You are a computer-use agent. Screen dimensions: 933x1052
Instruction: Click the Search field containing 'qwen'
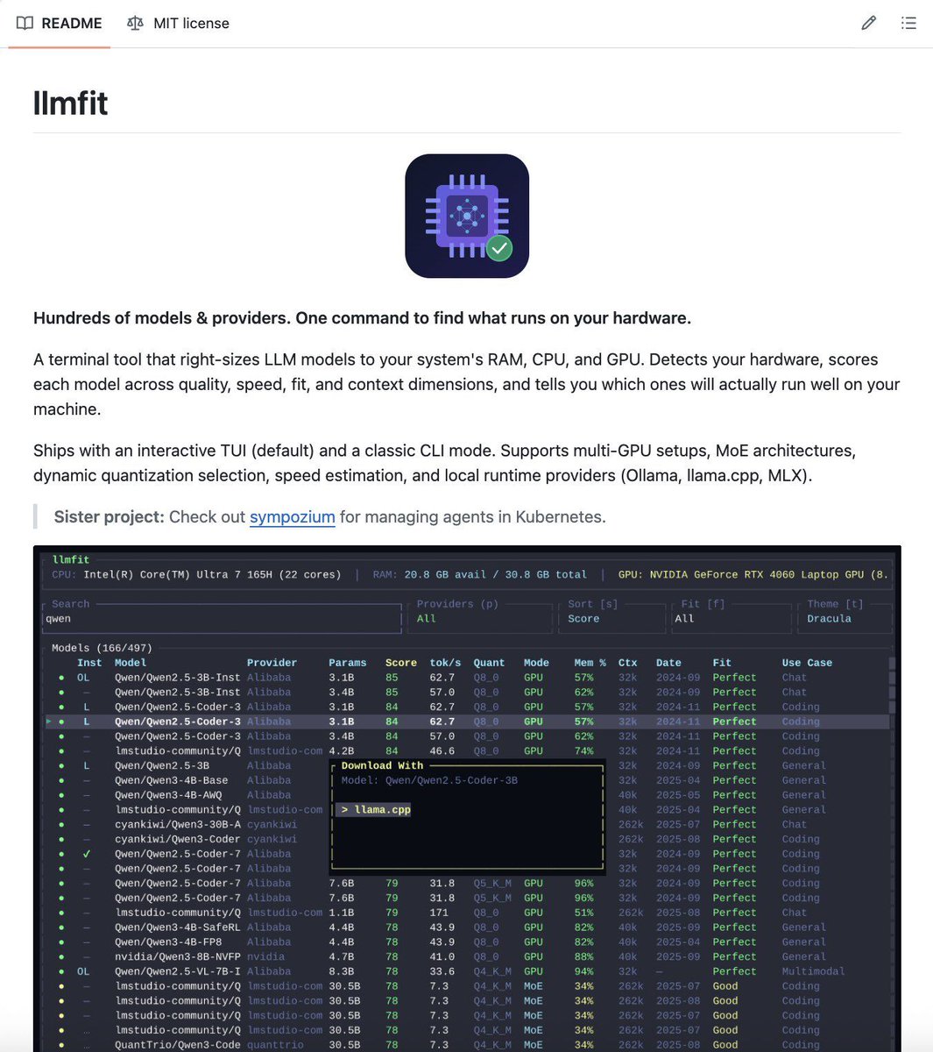tap(223, 618)
